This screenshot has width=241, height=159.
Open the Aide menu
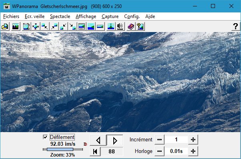point(150,16)
